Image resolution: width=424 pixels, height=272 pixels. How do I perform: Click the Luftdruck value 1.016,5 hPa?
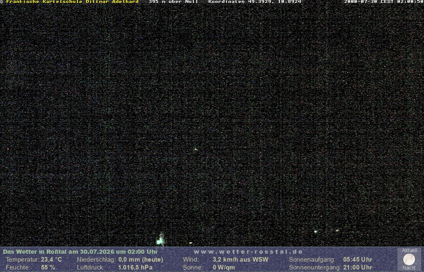coord(135,267)
